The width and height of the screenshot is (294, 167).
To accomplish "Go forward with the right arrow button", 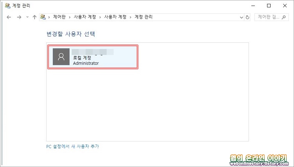I will [x=19, y=17].
